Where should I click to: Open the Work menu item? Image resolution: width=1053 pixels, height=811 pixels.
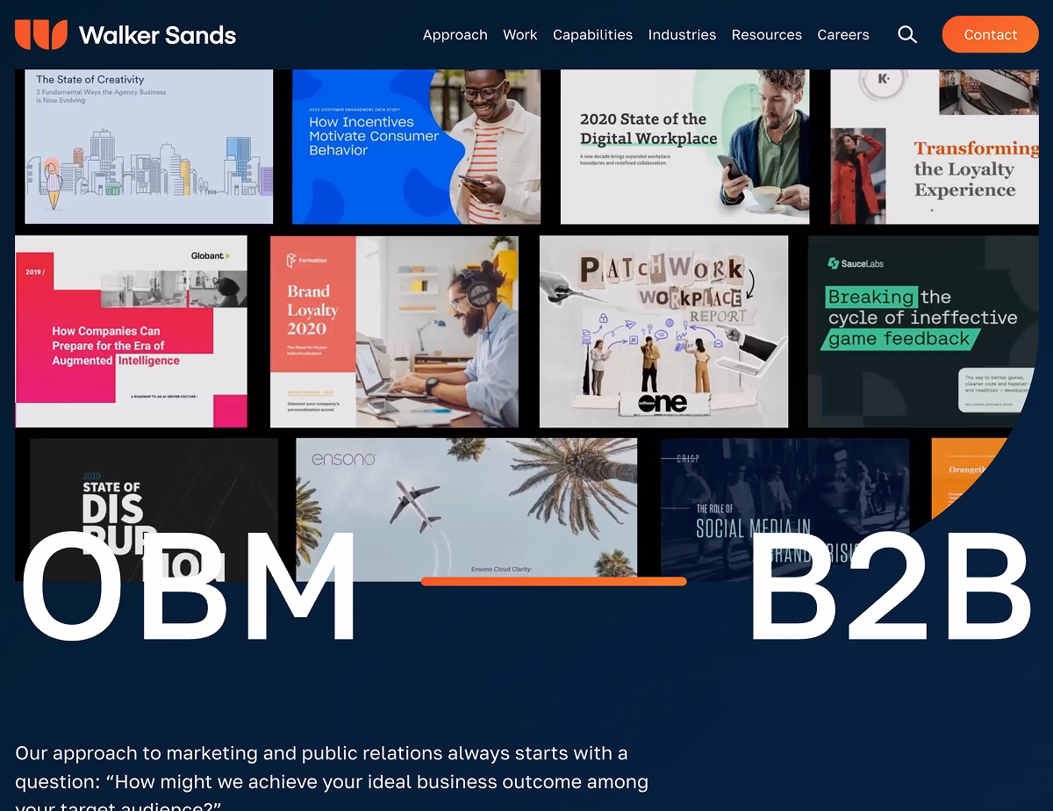(519, 35)
